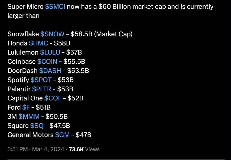The width and height of the screenshot is (231, 160).
Task: Click the $SMCI cashtag link
Action: [x=55, y=7]
